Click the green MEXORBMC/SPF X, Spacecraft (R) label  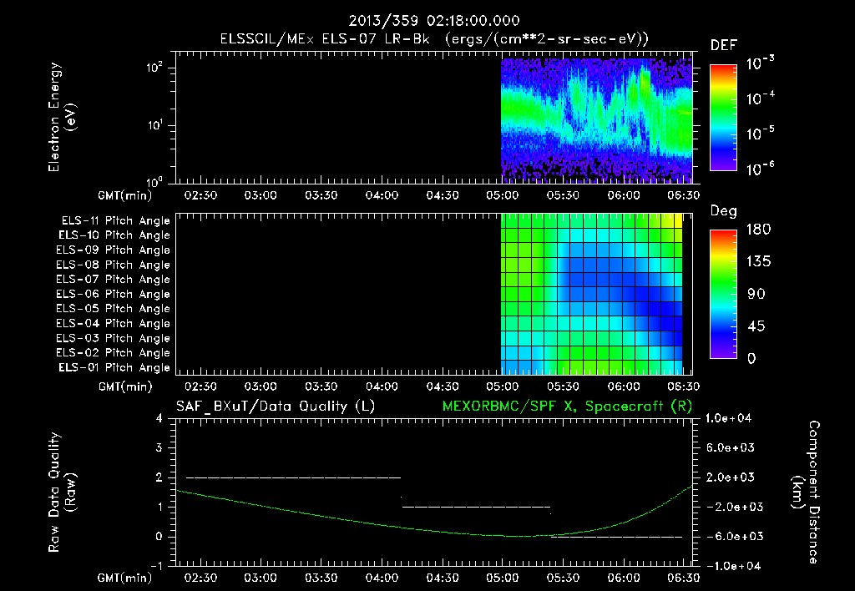(x=567, y=407)
